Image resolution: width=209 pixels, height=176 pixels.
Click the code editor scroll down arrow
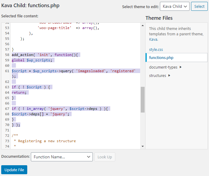click(x=143, y=146)
